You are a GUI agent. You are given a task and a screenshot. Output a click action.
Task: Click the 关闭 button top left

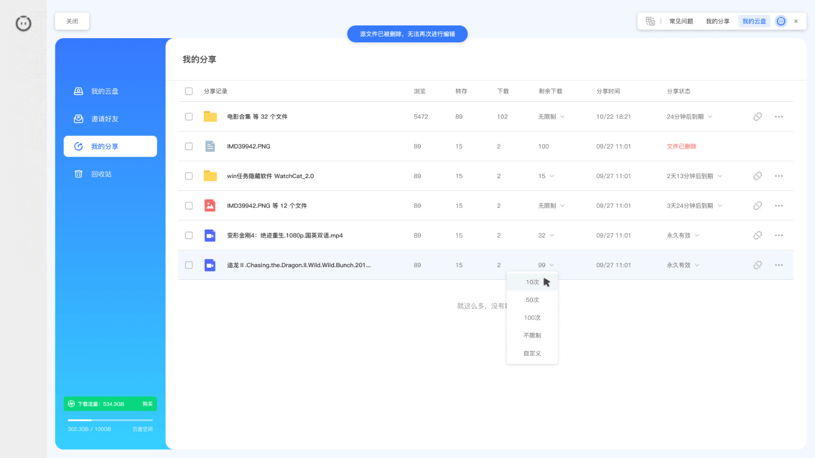pos(72,21)
